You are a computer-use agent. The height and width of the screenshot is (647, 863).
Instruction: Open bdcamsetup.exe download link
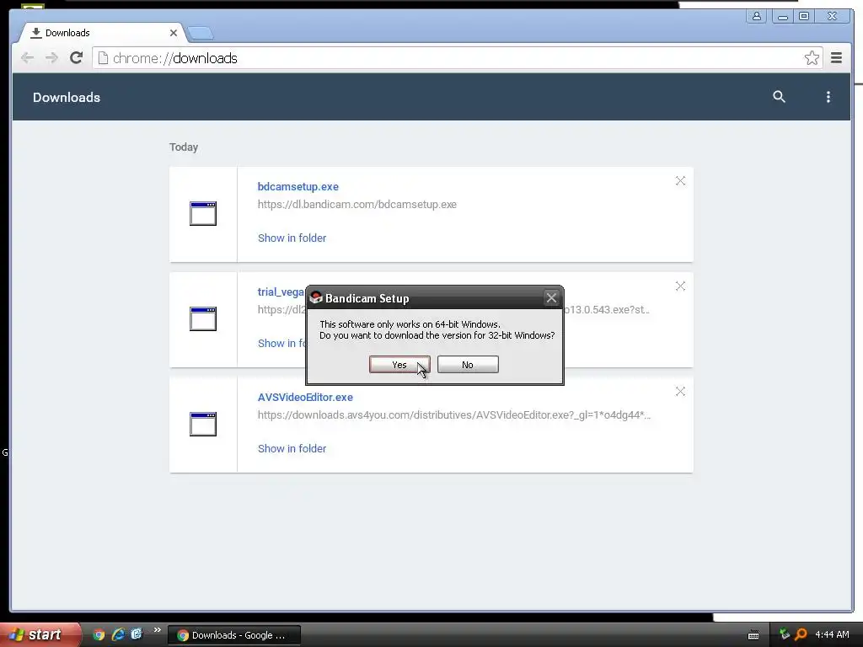(297, 186)
